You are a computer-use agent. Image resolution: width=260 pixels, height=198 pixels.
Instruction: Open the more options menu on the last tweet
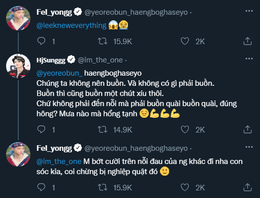coord(249,147)
